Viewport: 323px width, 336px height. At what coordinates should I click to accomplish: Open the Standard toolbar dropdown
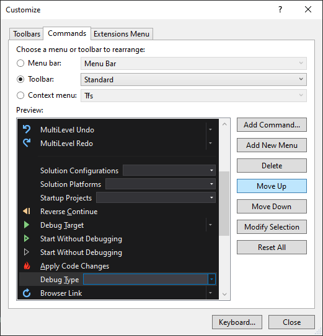193,79
